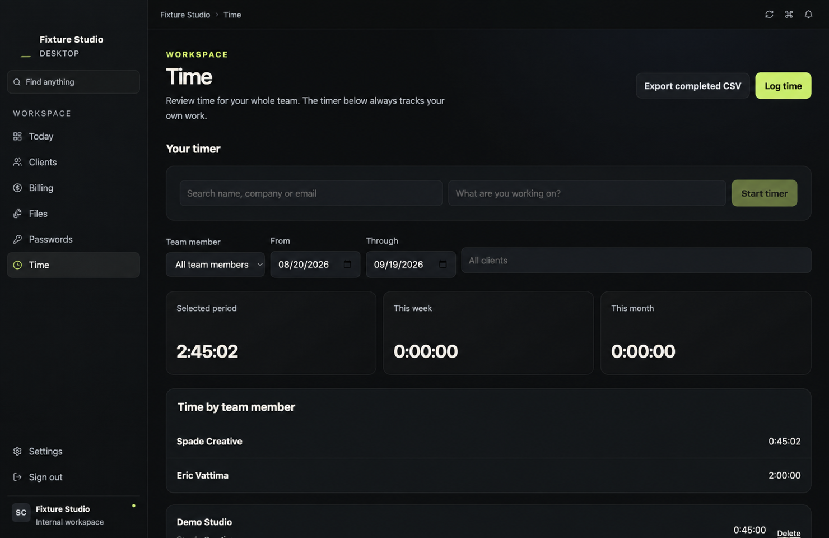The width and height of the screenshot is (829, 538).
Task: Open notifications bell icon
Action: pyautogui.click(x=808, y=15)
